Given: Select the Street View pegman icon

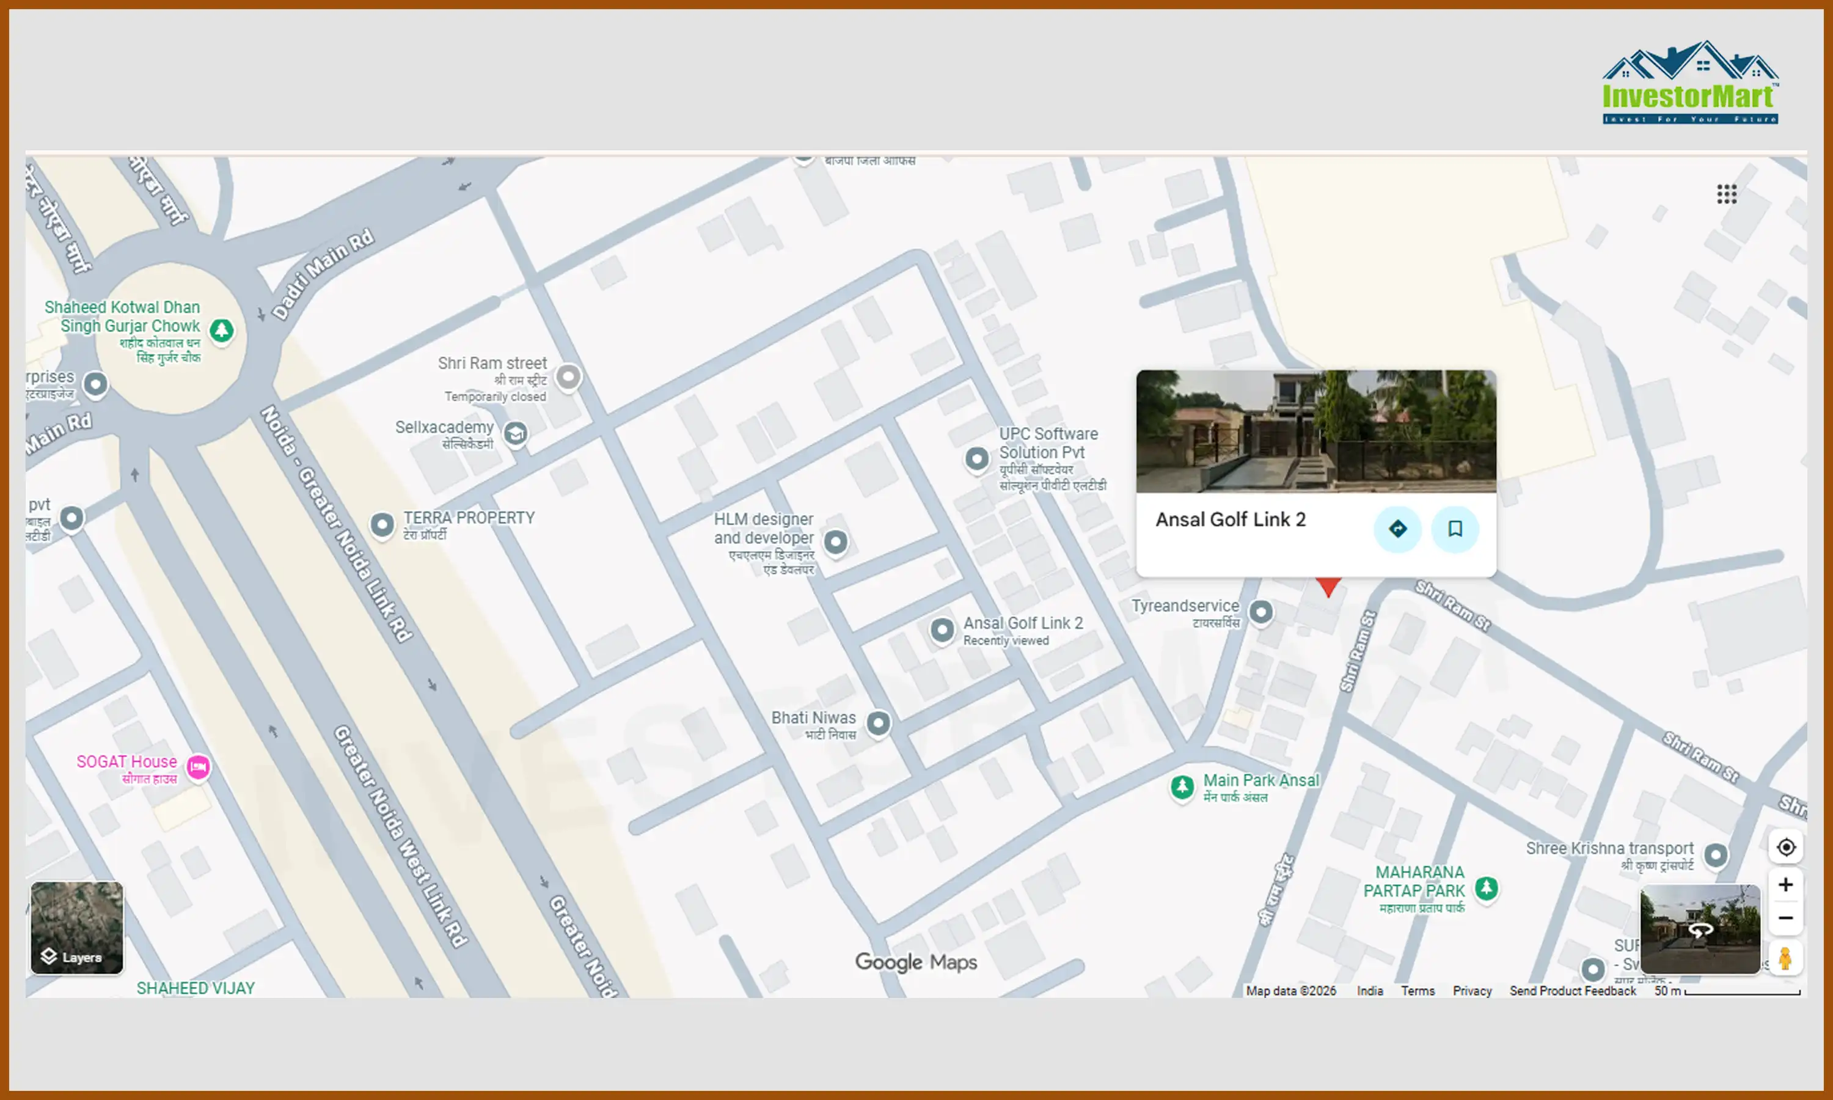Looking at the screenshot, I should click(x=1785, y=958).
